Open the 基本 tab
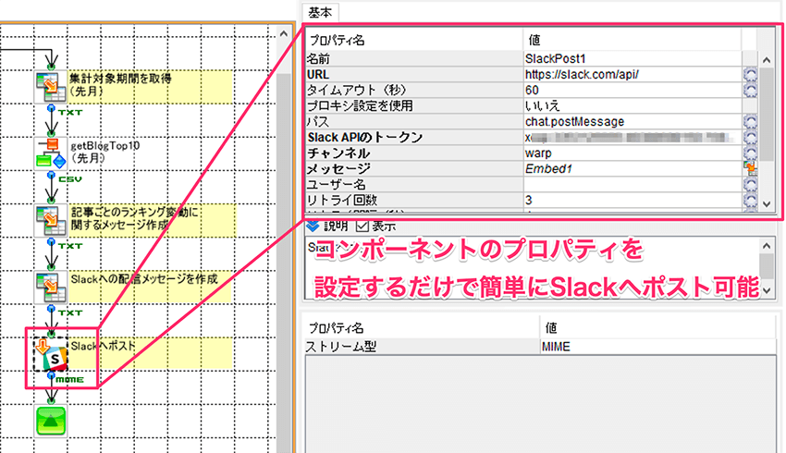Screen dimensions: 786x453 pyautogui.click(x=320, y=12)
